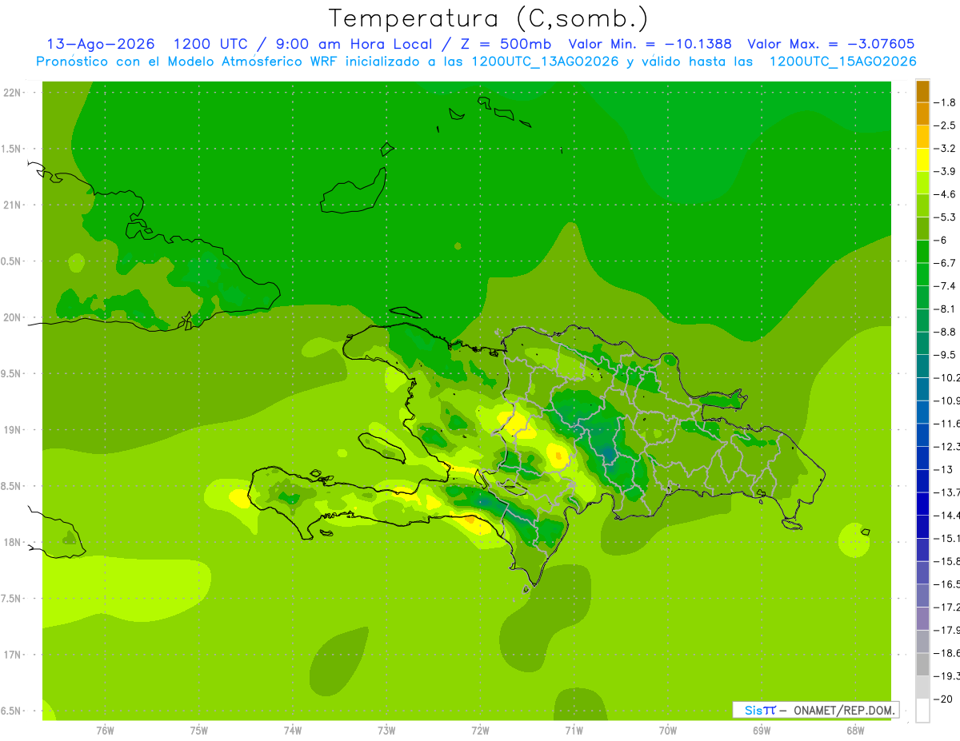Click "Valor Min. = -10.1388" in the header
960x741 pixels.
click(x=650, y=44)
